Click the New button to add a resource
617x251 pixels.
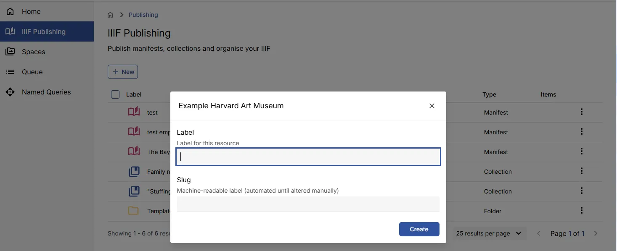tap(122, 71)
